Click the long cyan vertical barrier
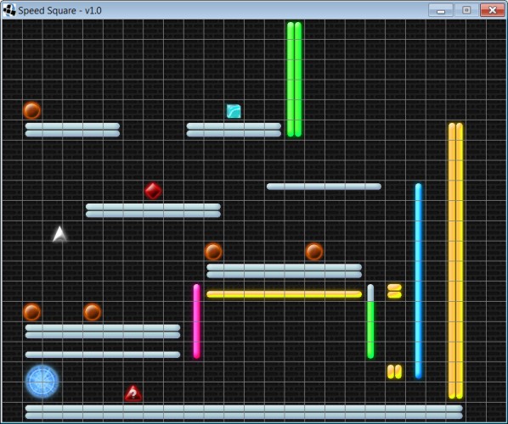The image size is (508, 424). 418,281
